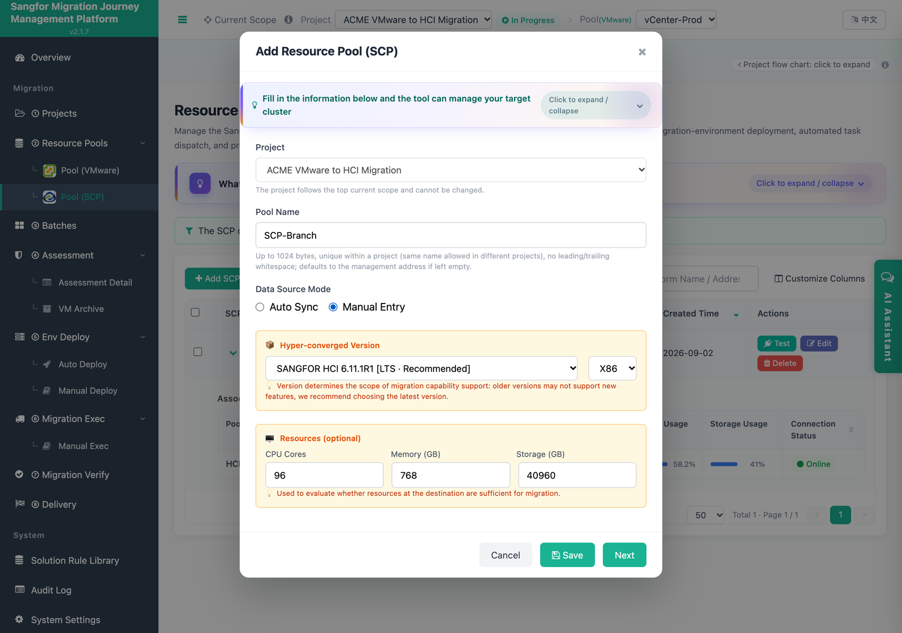Click the Assessment Detail icon

[x=47, y=282]
